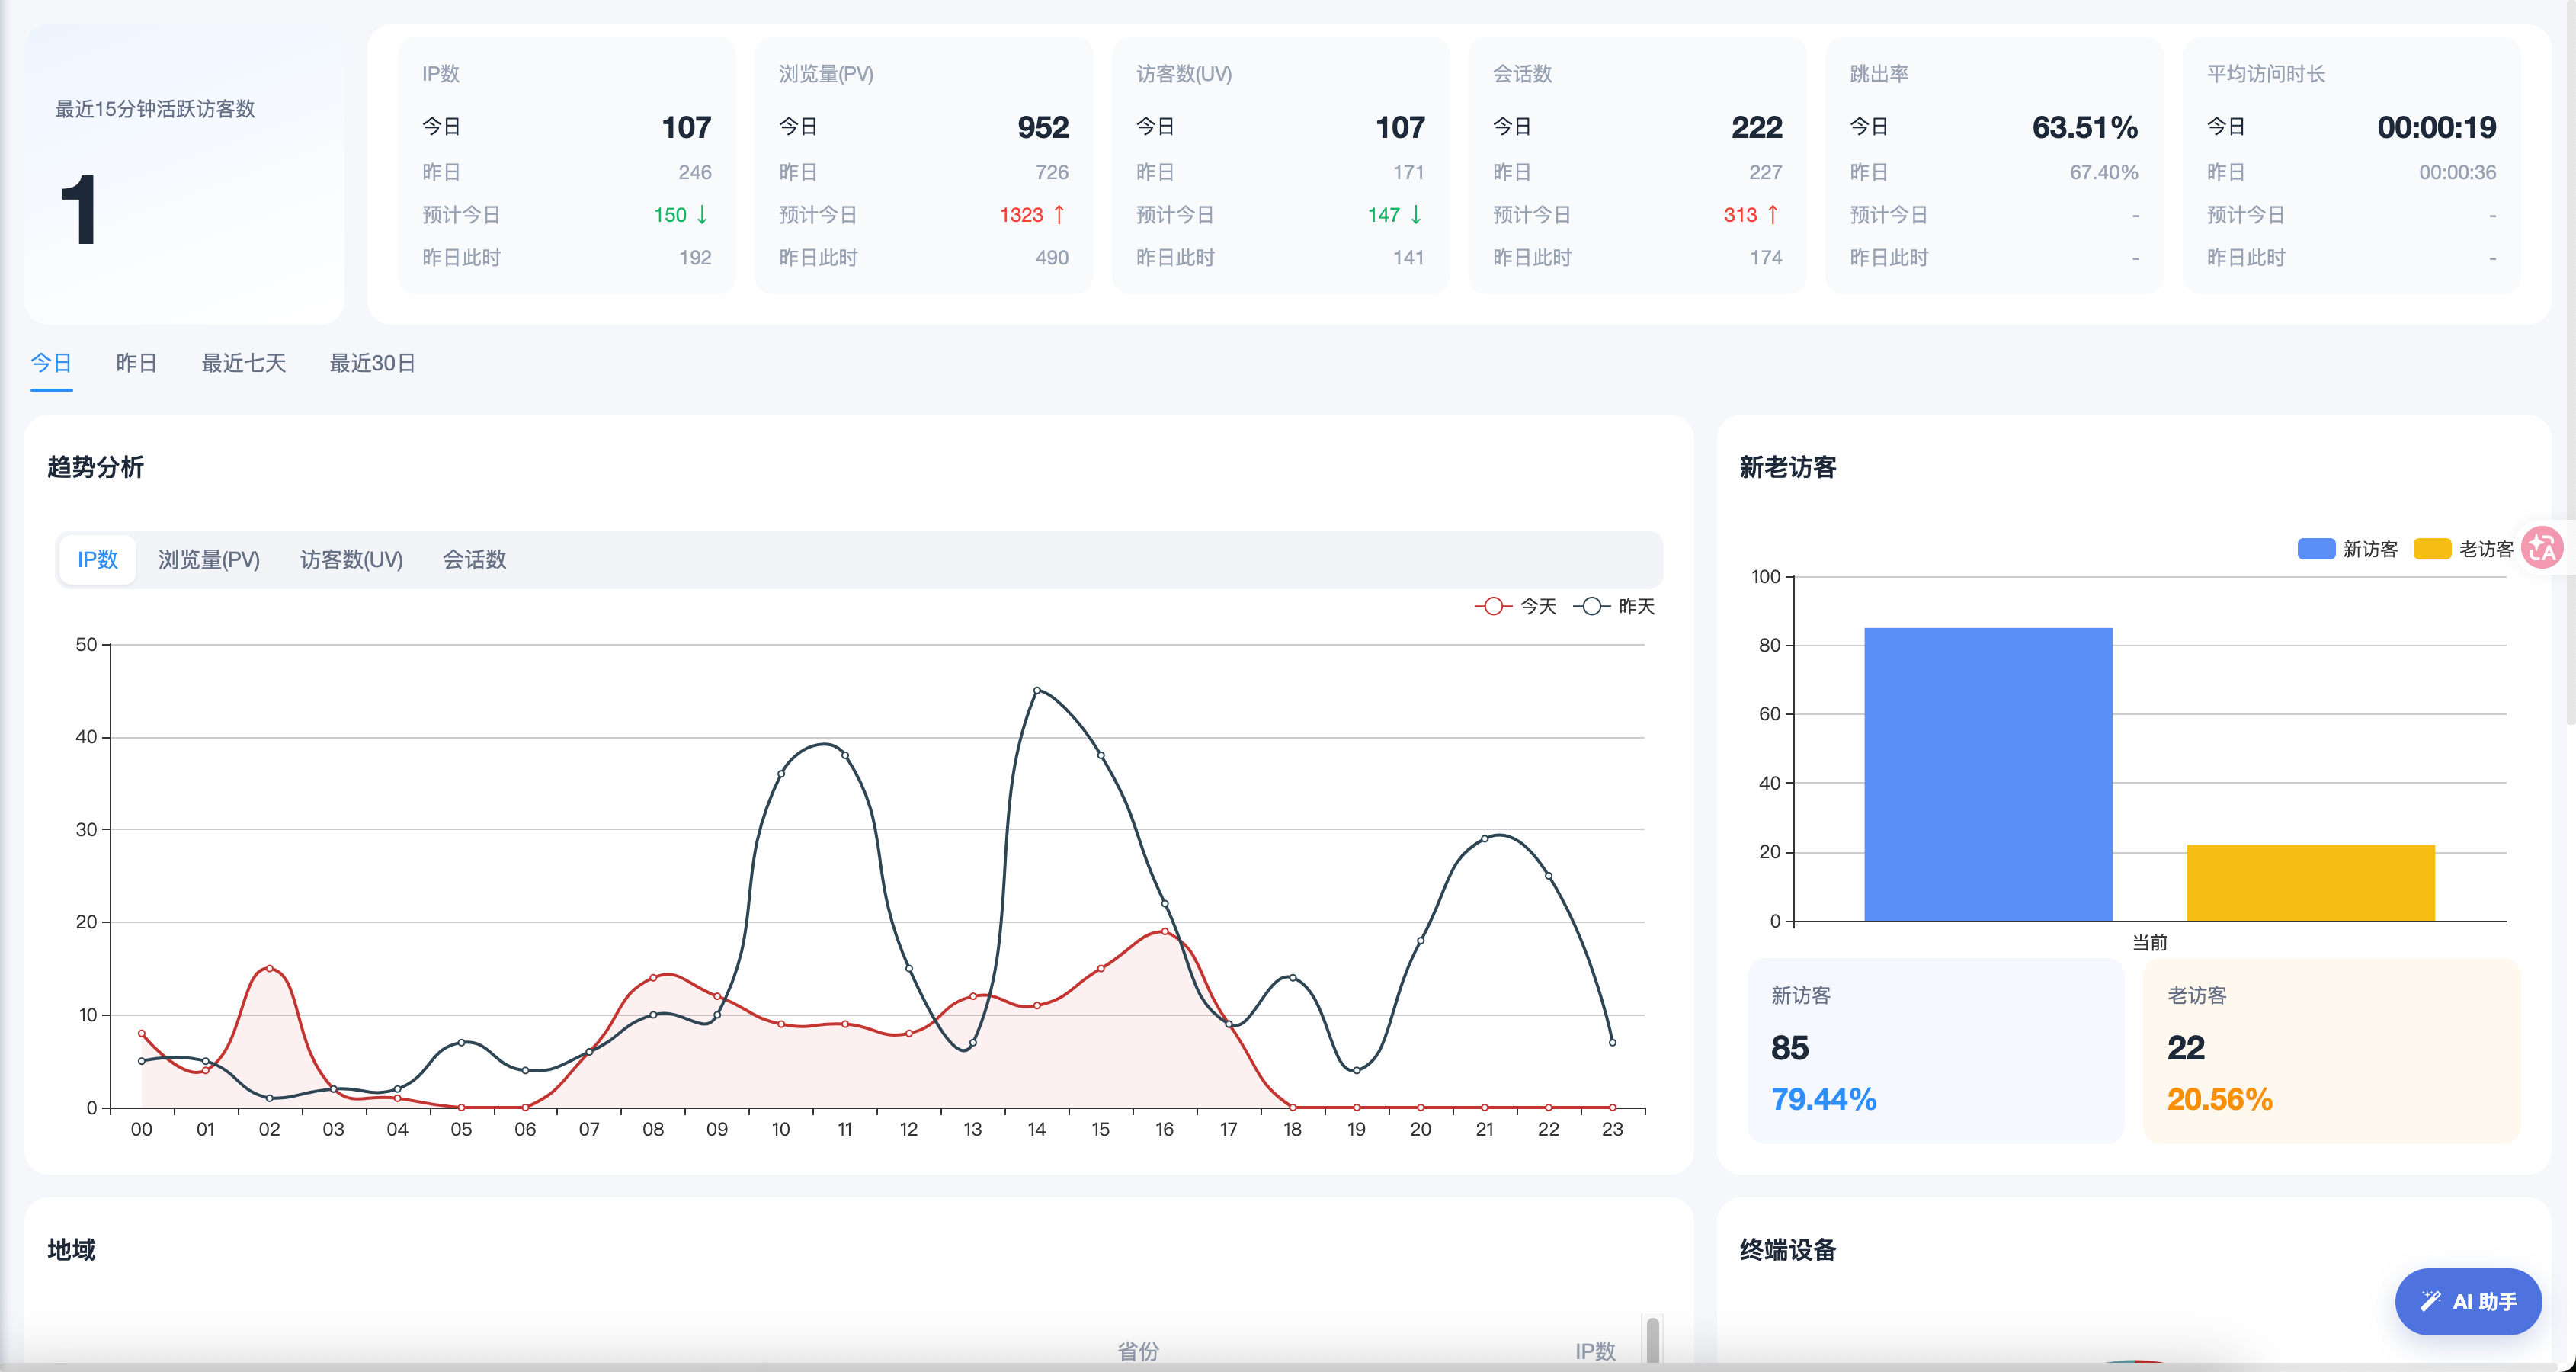Toggle the 昨天 series in trend legend
The height and width of the screenshot is (1372, 2576).
pos(1614,606)
